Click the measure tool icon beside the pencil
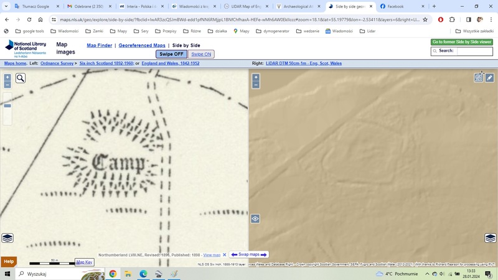 click(479, 78)
